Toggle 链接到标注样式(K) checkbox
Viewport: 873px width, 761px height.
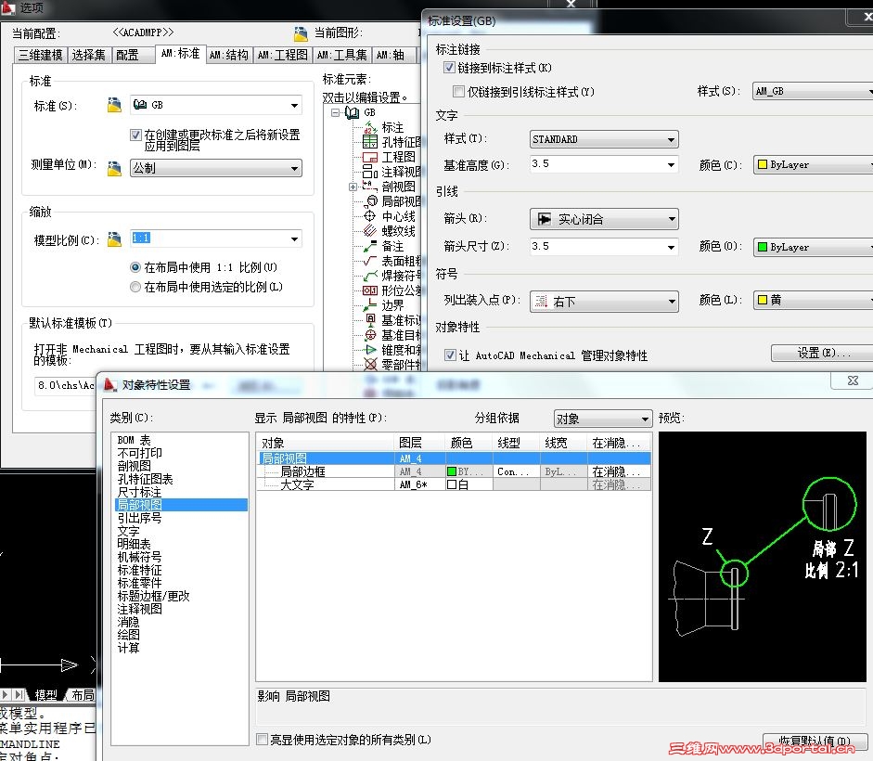tap(449, 68)
